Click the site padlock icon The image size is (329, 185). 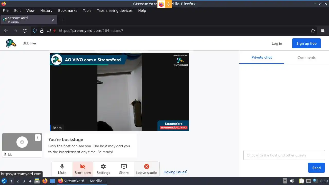(x=42, y=31)
